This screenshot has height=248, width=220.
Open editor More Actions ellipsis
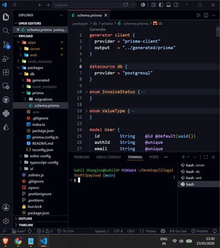click(213, 15)
